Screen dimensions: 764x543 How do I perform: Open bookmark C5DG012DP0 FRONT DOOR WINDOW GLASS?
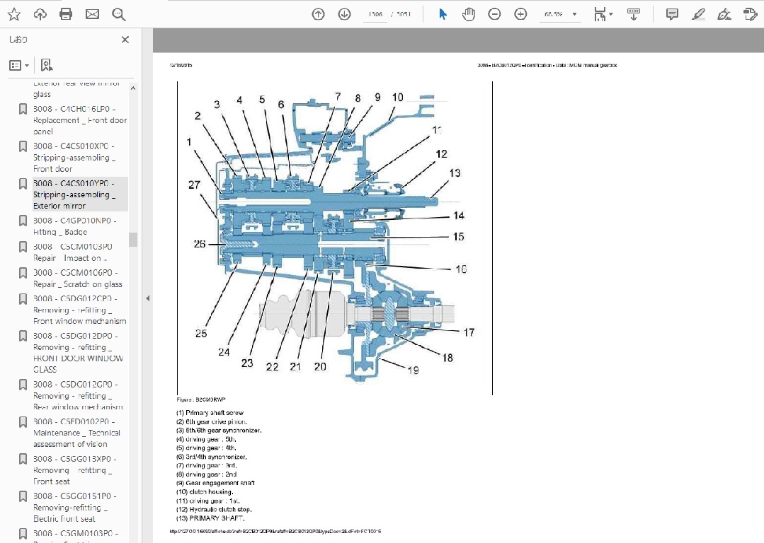click(x=78, y=353)
